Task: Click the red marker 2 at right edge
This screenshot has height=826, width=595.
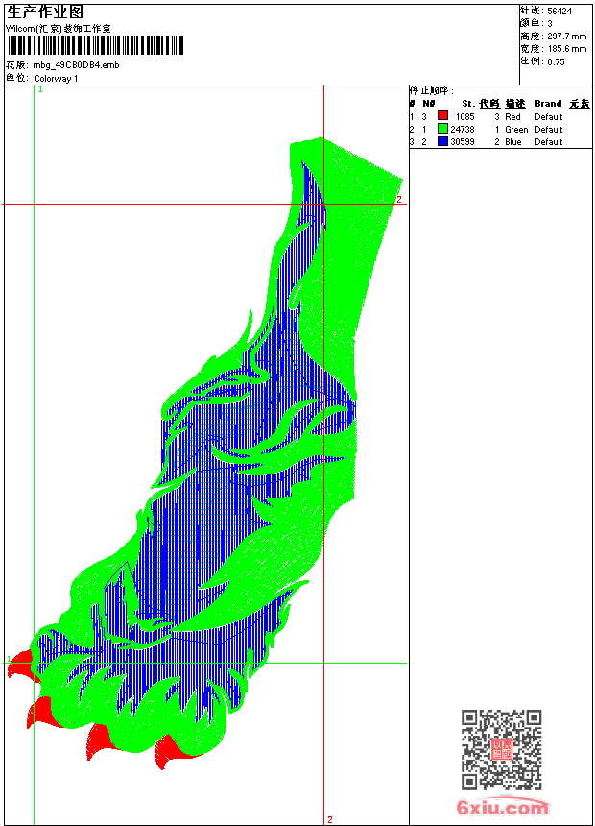Action: click(399, 199)
